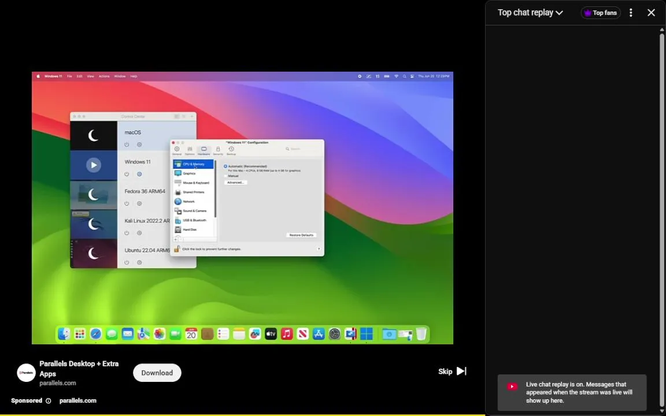Click the Windows 11 play thumbnail
The height and width of the screenshot is (416, 666).
94,165
